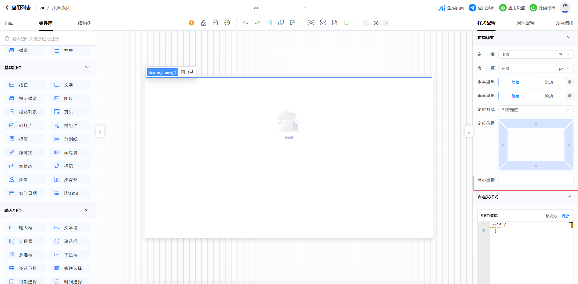The width and height of the screenshot is (578, 284).
Task: Duplicate iframe_iframe_1 using its copy icon
Action: click(191, 72)
